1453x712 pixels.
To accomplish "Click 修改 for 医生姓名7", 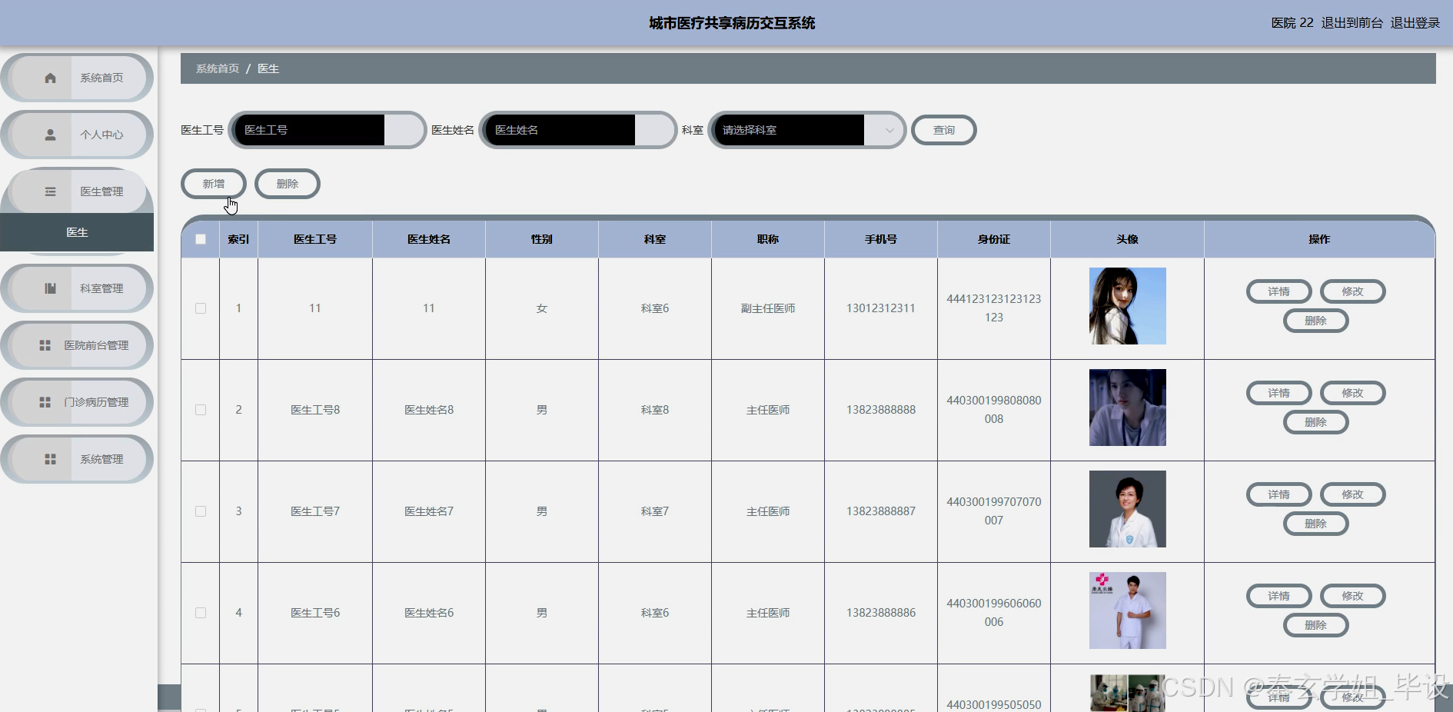I will 1353,494.
